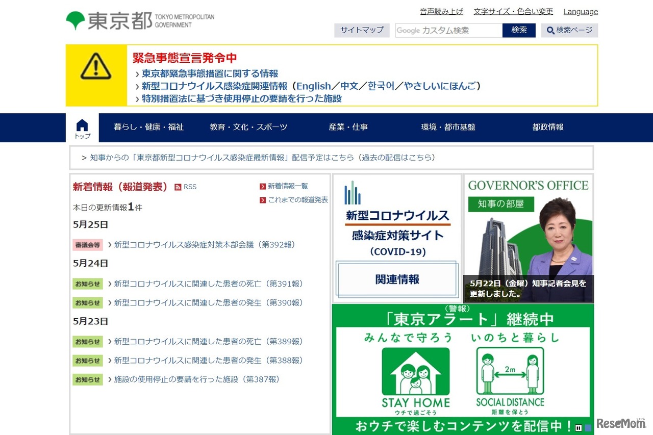The height and width of the screenshot is (435, 653).
Task: Click the Tokyo Metropolitan Government ginkgo logo
Action: [x=76, y=20]
